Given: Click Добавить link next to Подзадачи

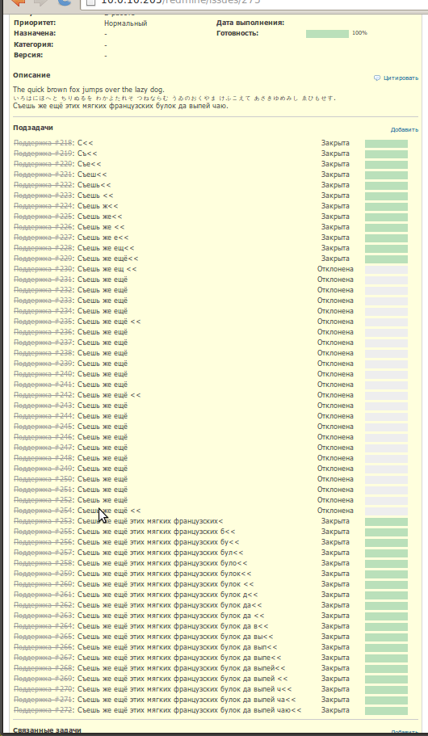Looking at the screenshot, I should tap(405, 130).
